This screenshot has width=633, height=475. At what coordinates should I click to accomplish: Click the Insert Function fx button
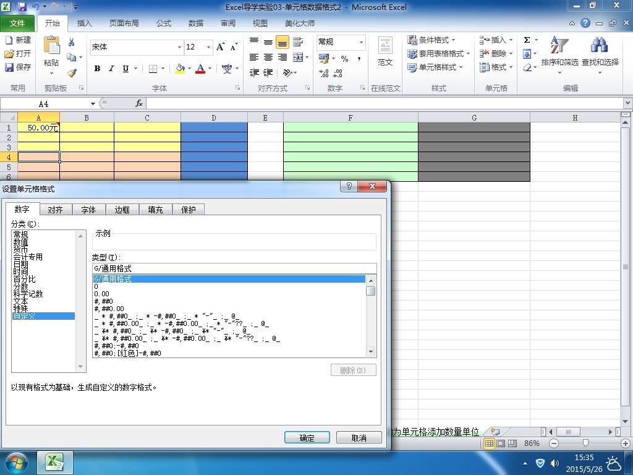click(x=139, y=103)
